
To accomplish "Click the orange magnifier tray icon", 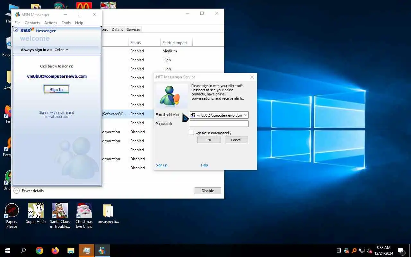I will click(x=354, y=251).
